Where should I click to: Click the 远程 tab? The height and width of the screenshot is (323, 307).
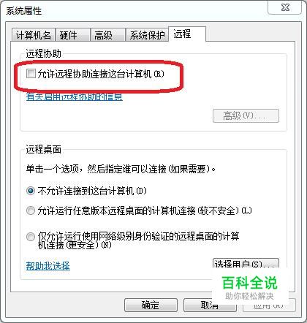click(187, 34)
